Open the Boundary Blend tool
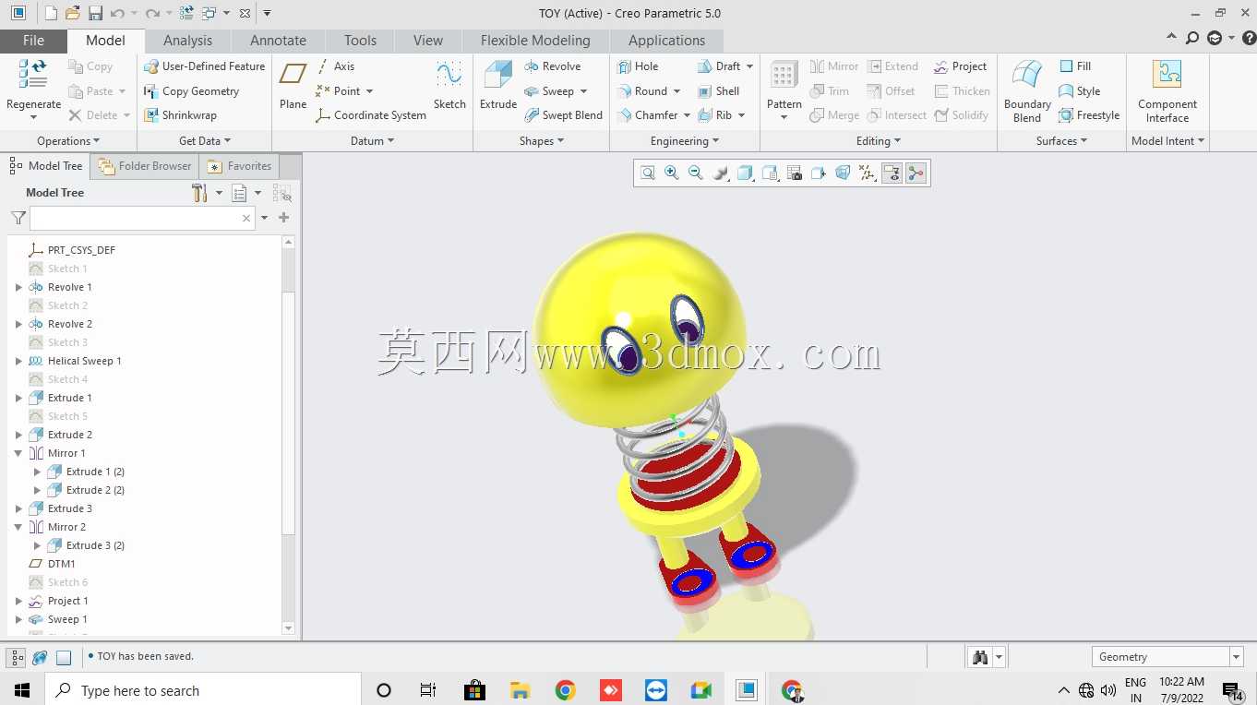 coord(1027,90)
